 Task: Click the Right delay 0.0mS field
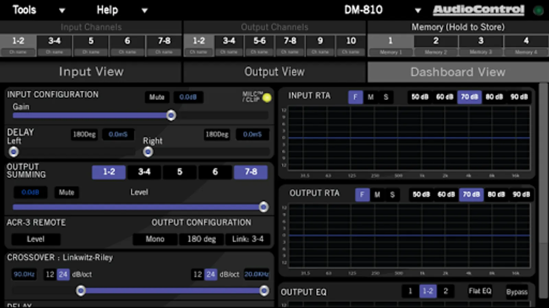[x=253, y=134]
